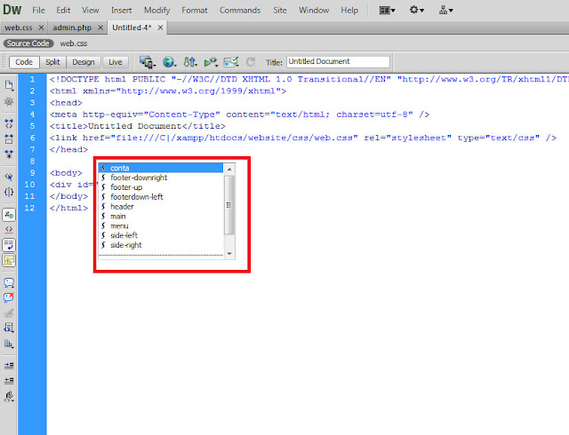This screenshot has height=435, width=569.
Task: Toggle Syntax Error Alerts in info bar
Action: [x=9, y=260]
